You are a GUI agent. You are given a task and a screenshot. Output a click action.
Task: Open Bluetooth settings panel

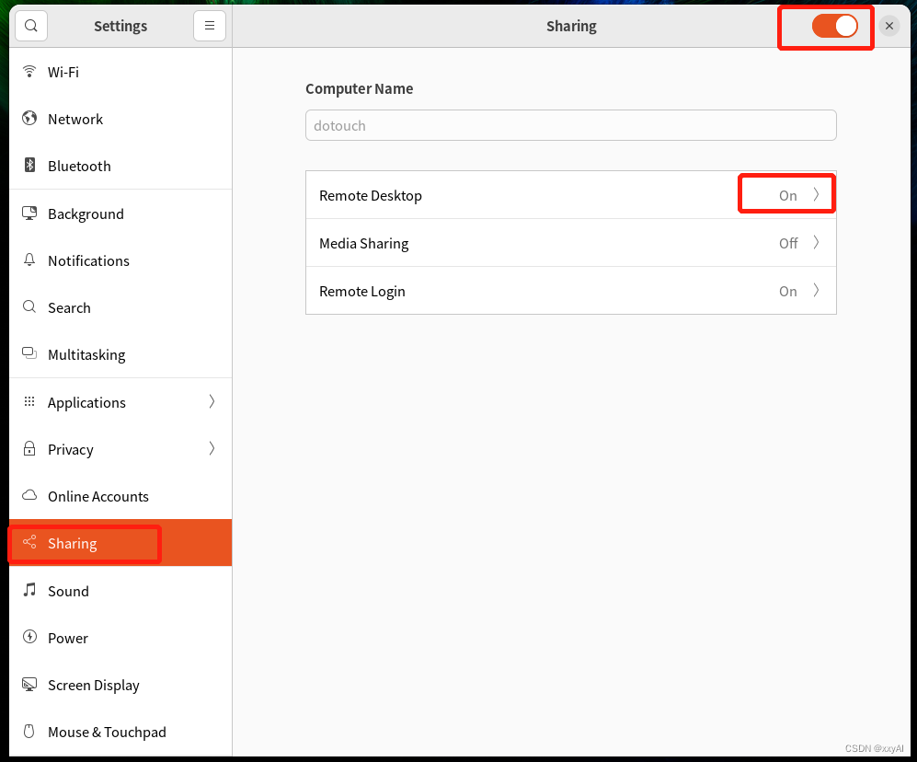[120, 166]
